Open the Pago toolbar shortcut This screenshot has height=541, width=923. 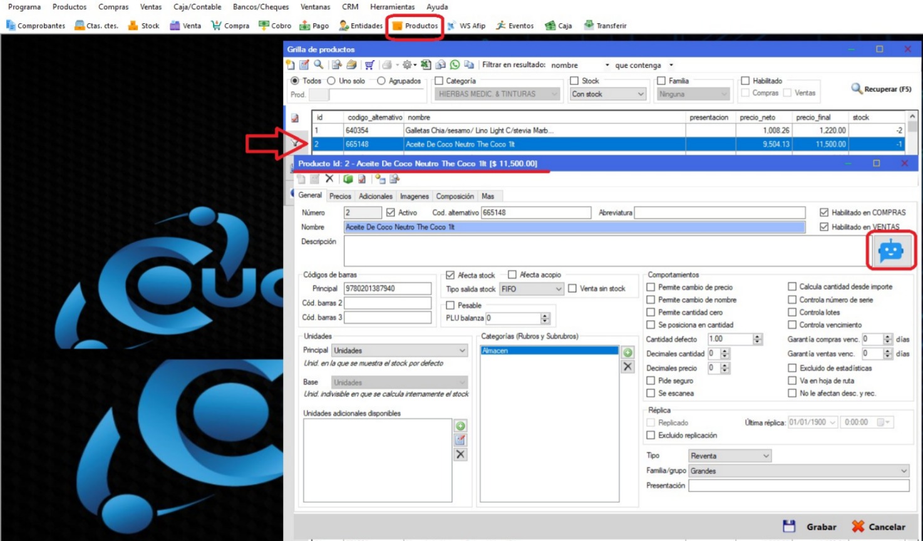pos(314,26)
